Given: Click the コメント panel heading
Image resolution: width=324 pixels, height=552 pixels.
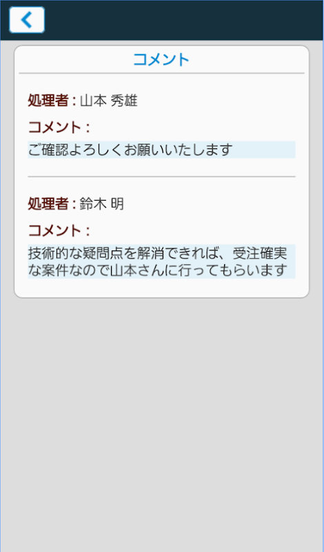Looking at the screenshot, I should 161,60.
